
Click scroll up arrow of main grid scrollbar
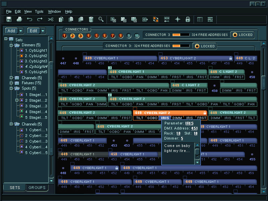click(x=264, y=44)
